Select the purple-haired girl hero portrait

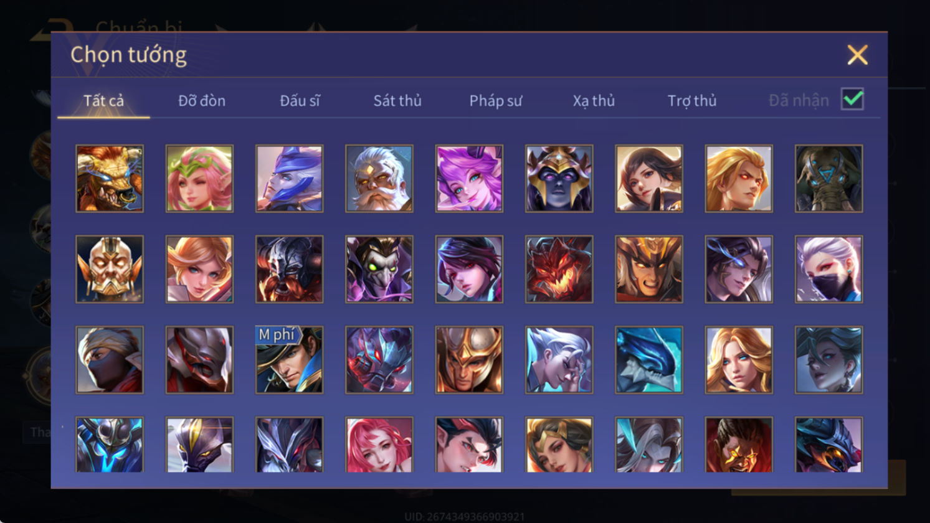tap(469, 179)
